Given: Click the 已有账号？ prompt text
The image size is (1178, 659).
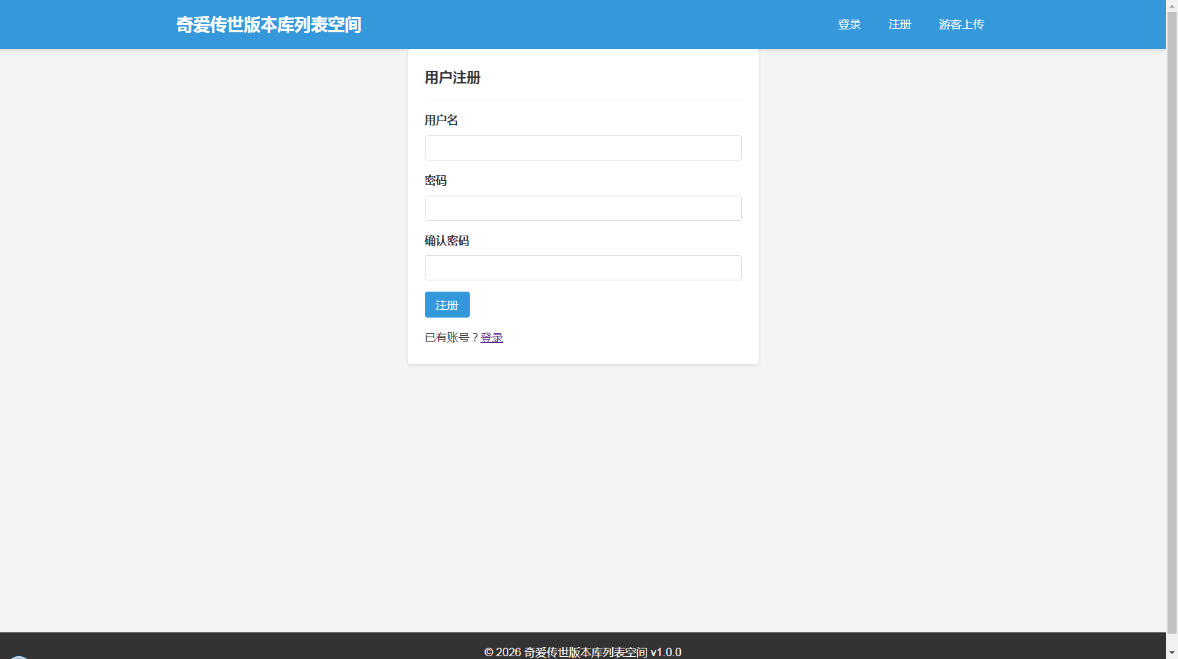Looking at the screenshot, I should 452,338.
